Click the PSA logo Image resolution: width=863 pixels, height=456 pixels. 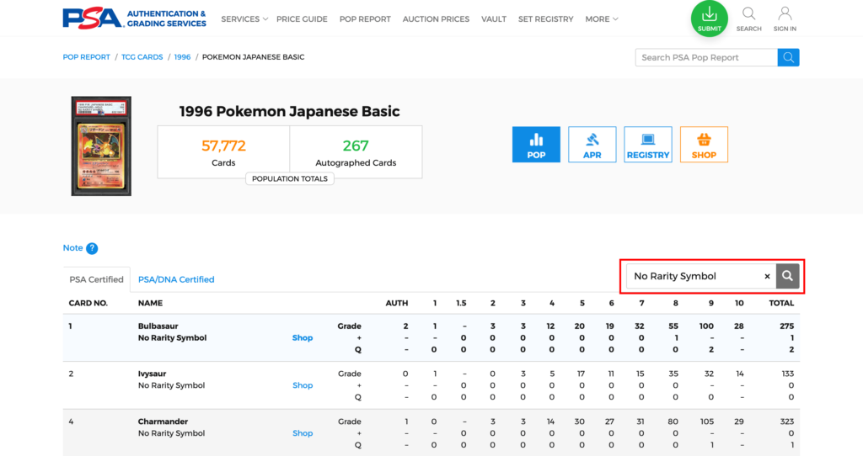tap(134, 19)
